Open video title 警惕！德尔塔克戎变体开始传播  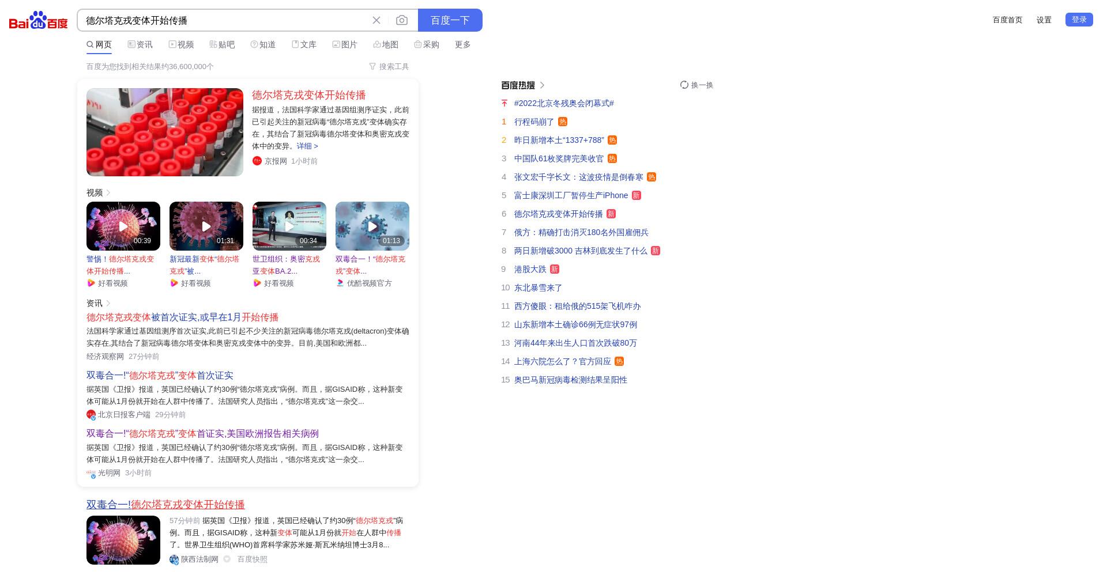click(121, 265)
